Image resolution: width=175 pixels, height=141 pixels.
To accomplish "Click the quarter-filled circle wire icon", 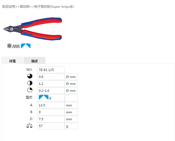I will click(30, 90).
